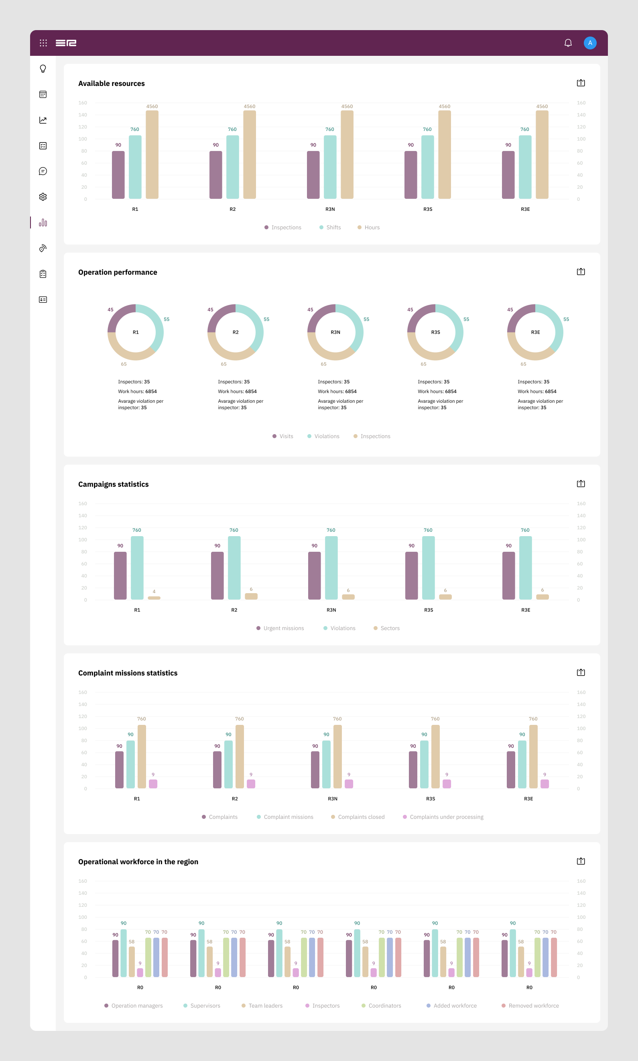
Task: Select the line chart trend sidebar icon
Action: [x=43, y=120]
